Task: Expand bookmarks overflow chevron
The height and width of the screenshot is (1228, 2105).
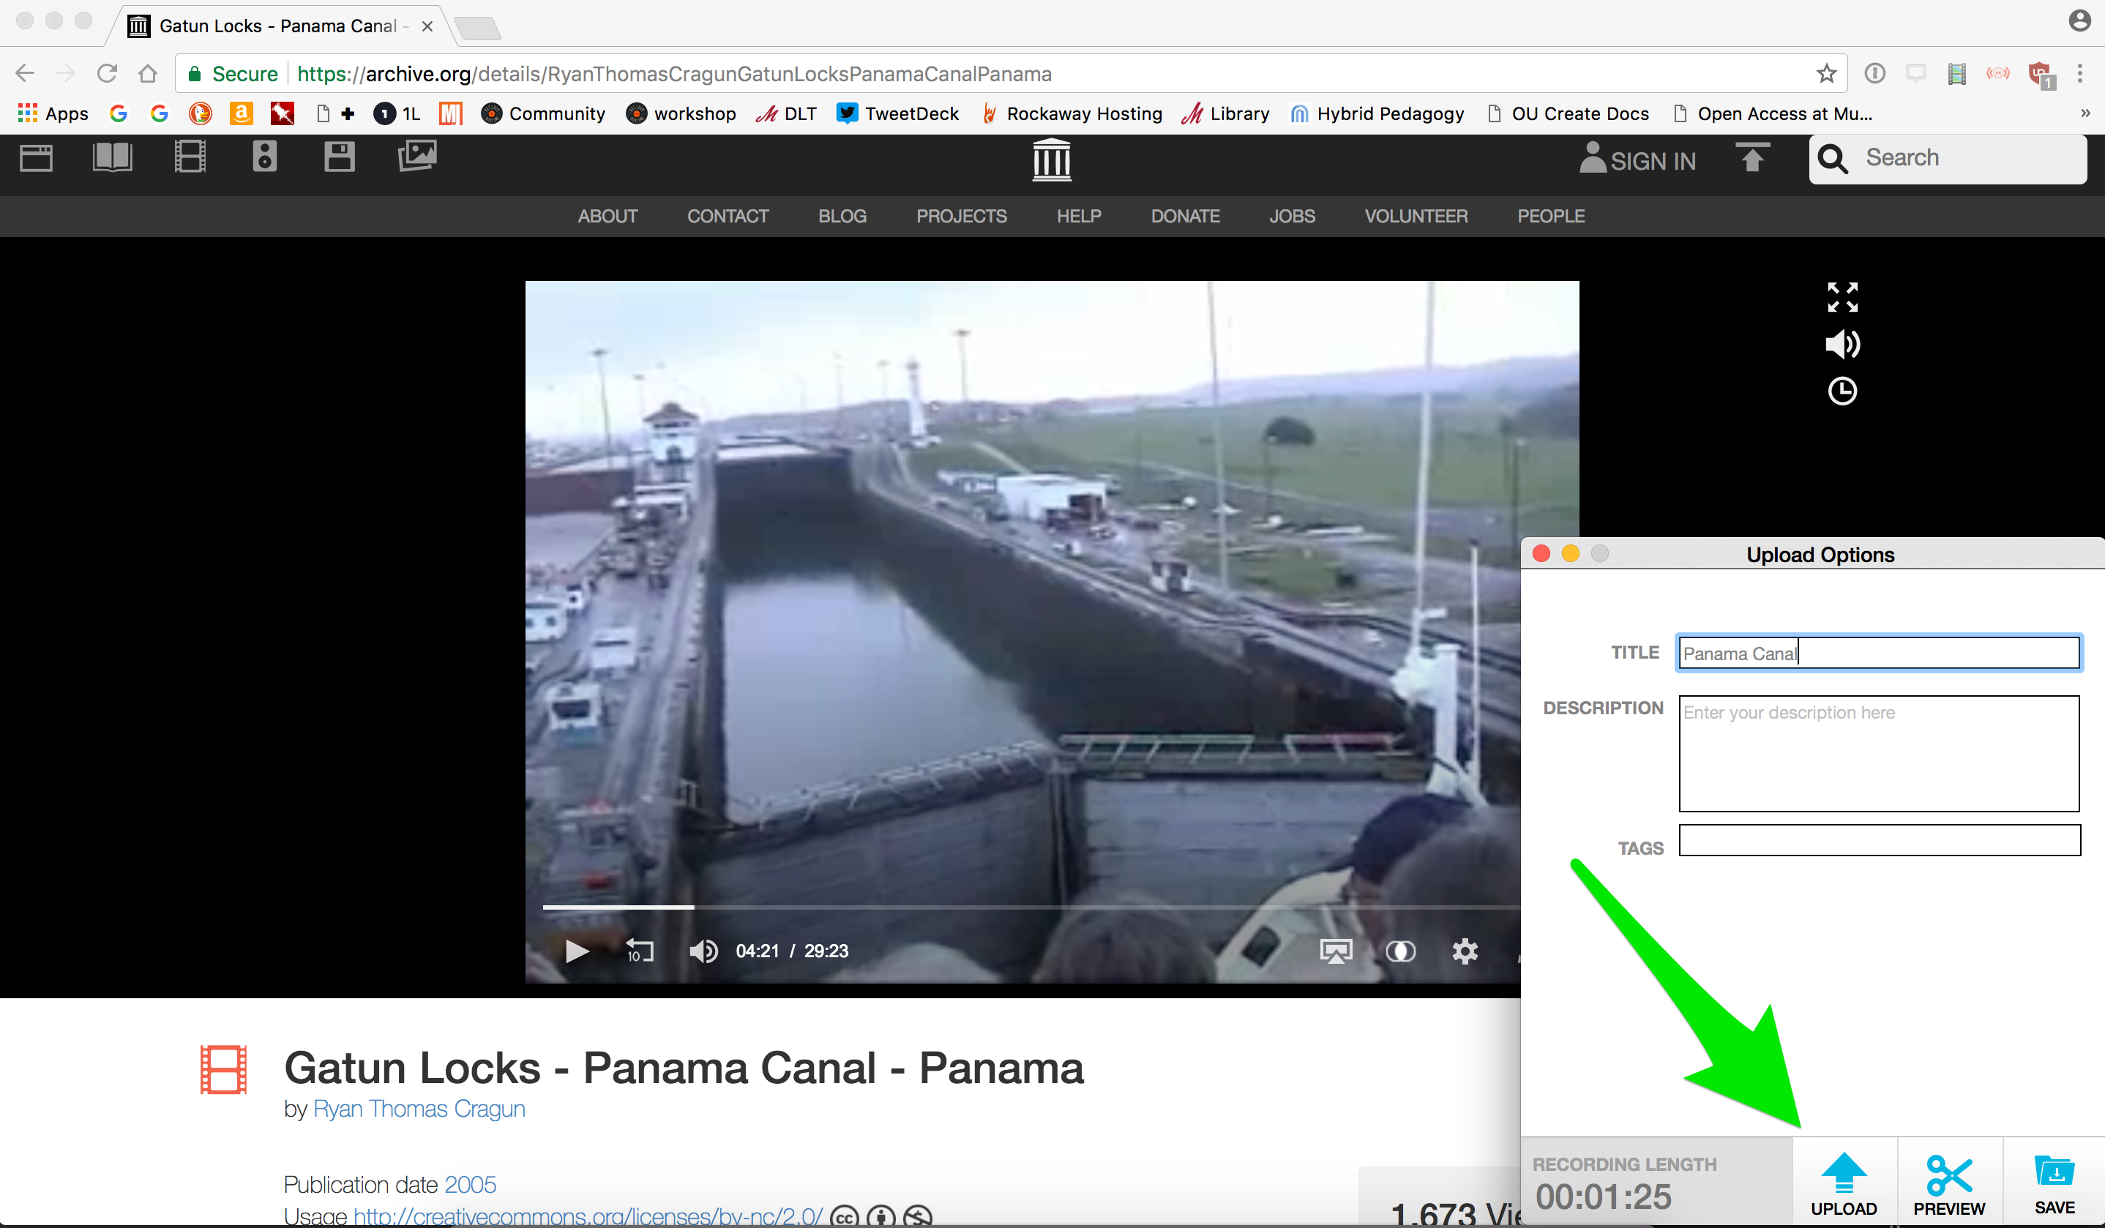Action: coord(2085,113)
